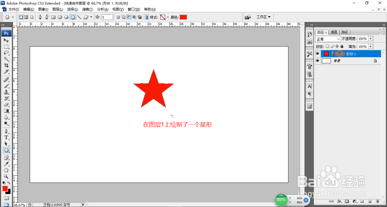Select the Dodge tool
The width and height of the screenshot is (387, 207).
click(6, 123)
